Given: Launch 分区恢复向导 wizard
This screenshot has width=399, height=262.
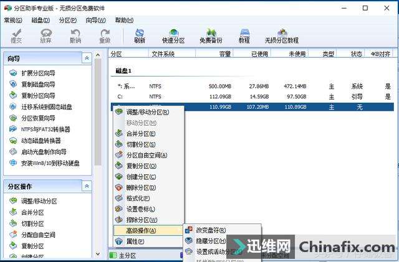Looking at the screenshot, I should point(32,118).
